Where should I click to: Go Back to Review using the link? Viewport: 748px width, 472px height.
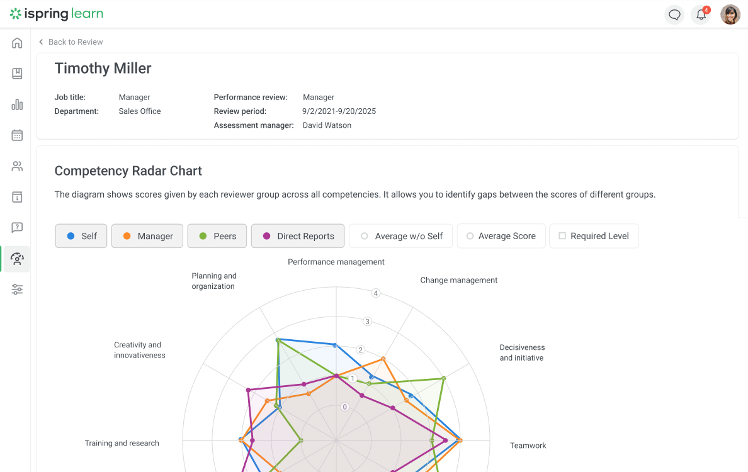(x=70, y=42)
